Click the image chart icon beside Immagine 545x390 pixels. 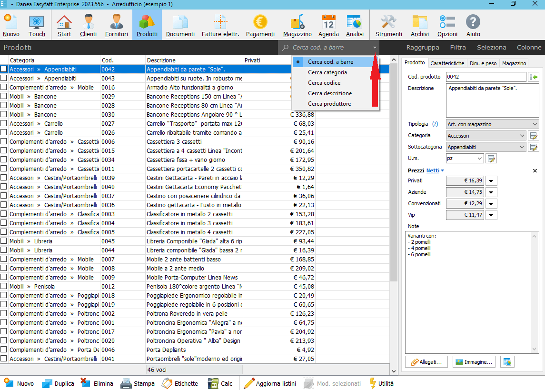(x=507, y=362)
